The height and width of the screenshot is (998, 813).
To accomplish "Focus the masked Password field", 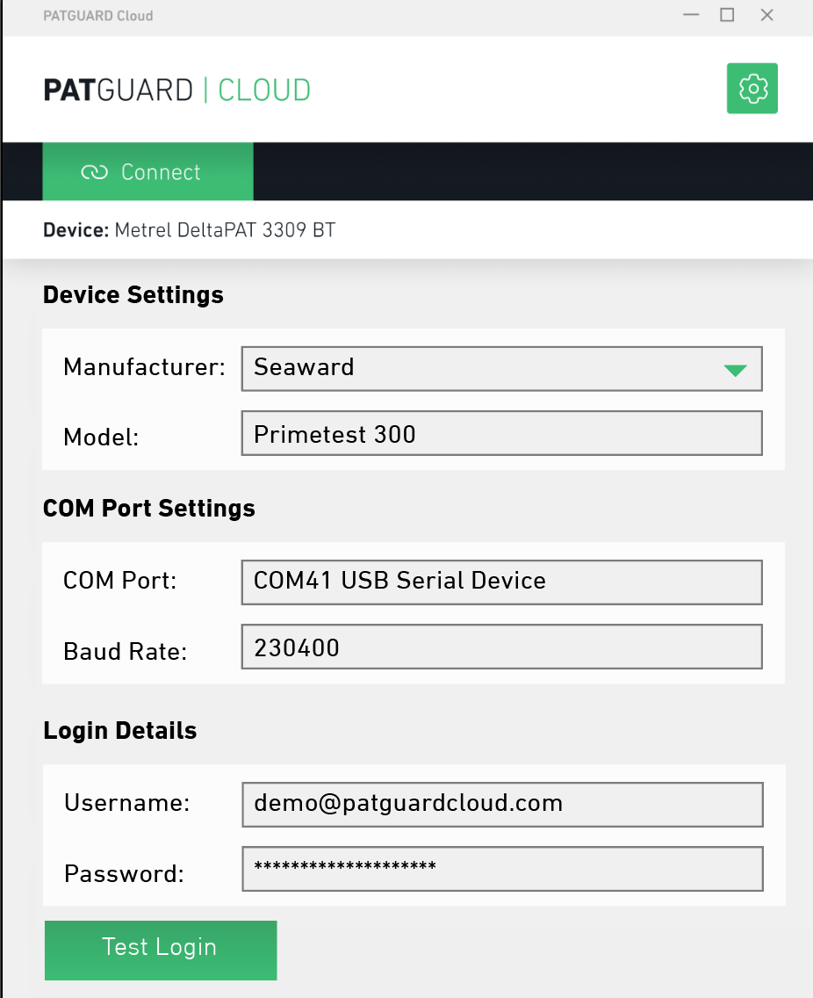I will 502,869.
